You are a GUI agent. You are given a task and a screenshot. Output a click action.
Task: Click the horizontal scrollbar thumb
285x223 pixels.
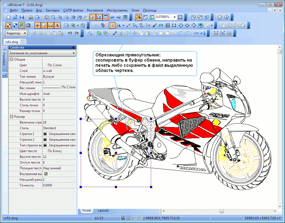click(221, 211)
